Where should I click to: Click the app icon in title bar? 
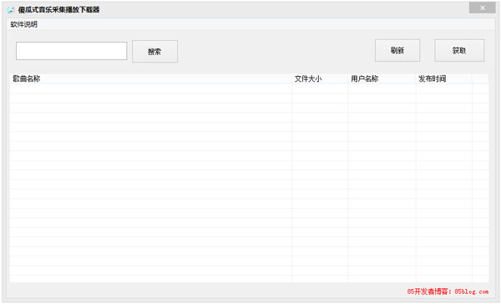[11, 9]
